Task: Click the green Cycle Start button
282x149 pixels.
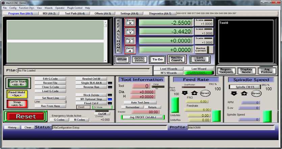Action: (18, 83)
